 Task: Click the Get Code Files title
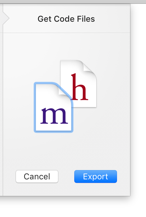(66, 19)
